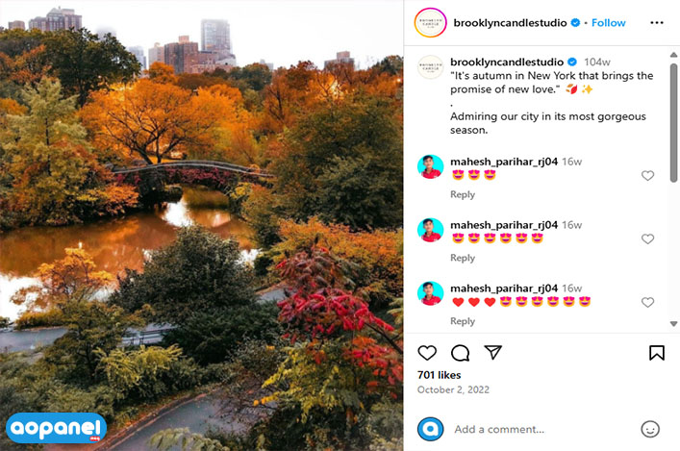Viewport: 680px width, 451px height.
Task: Share post using paper plane icon
Action: point(493,352)
